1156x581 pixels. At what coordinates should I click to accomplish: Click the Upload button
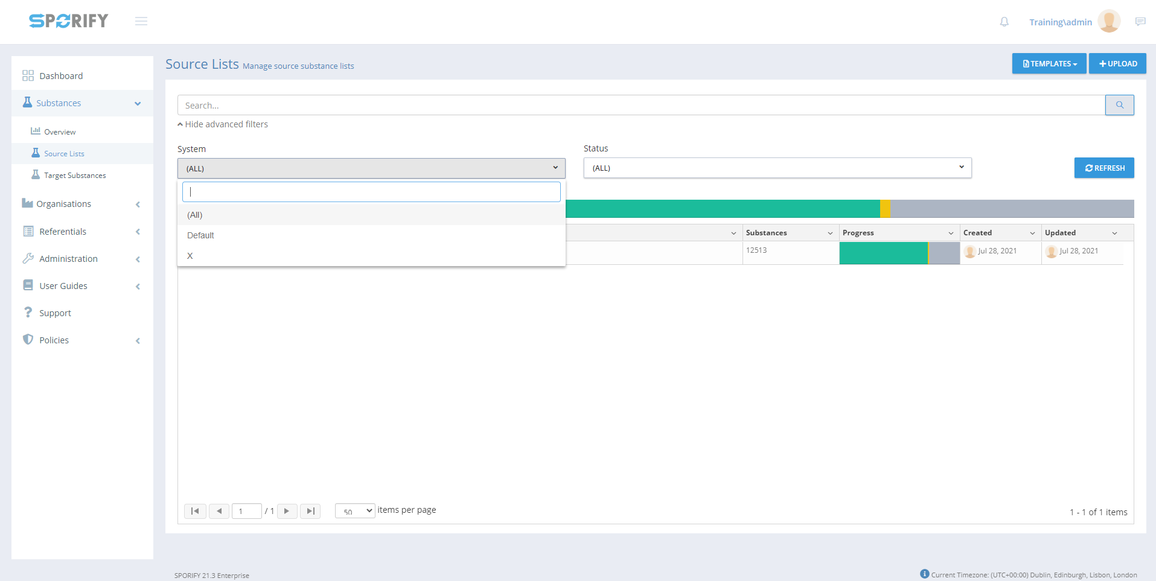(1117, 63)
